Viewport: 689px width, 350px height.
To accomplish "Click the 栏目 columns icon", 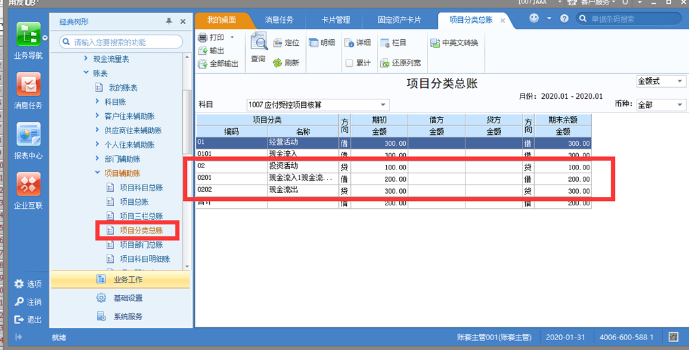I will 385,43.
